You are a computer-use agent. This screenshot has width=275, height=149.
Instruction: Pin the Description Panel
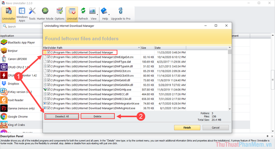[x=267, y=136]
